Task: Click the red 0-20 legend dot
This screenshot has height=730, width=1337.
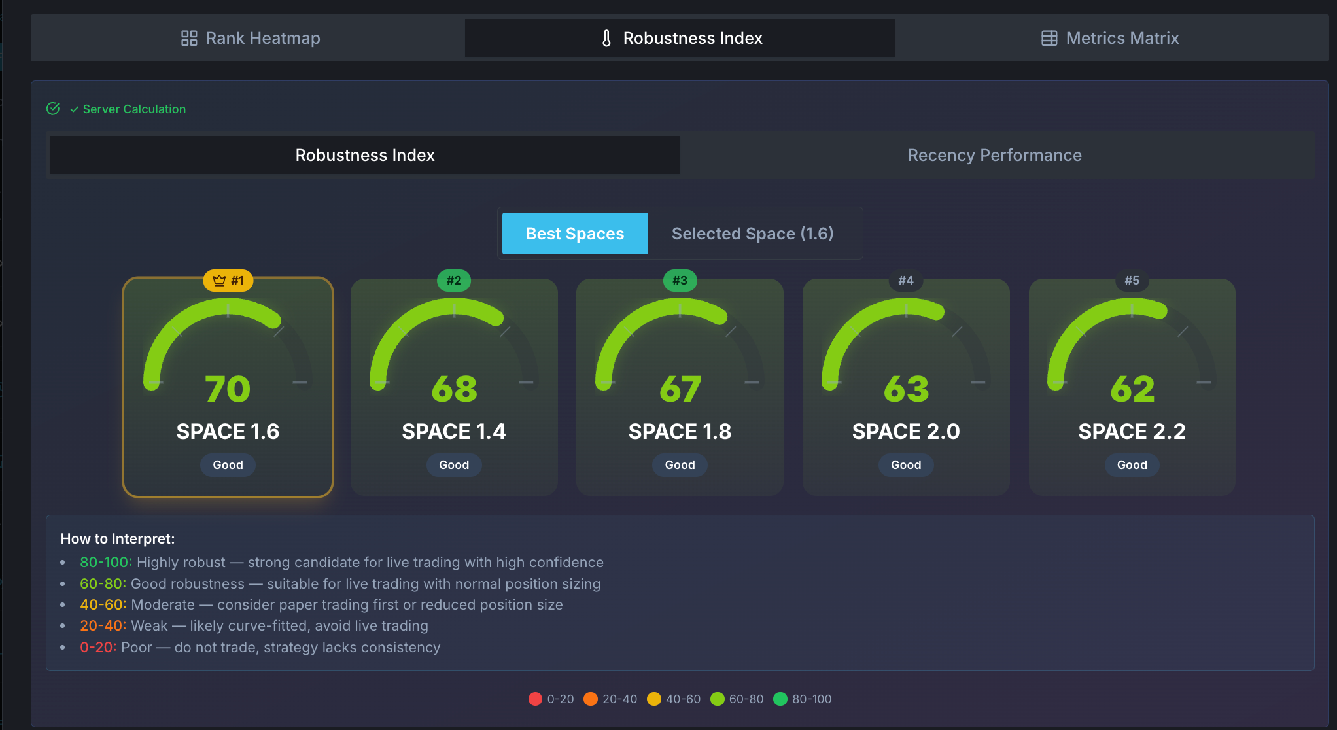Action: click(x=535, y=699)
